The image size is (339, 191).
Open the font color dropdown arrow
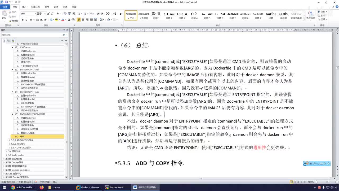click(x=66, y=20)
